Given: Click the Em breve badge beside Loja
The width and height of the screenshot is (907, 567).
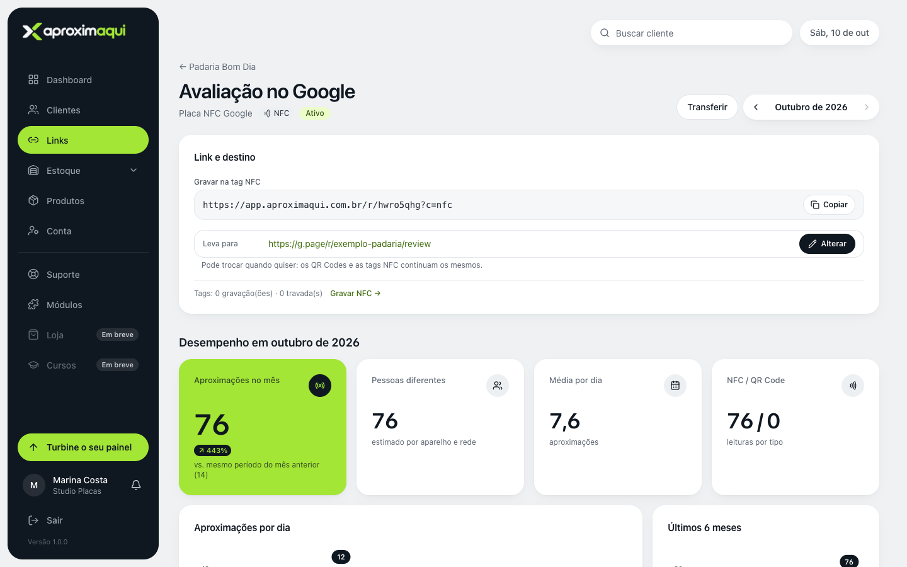Looking at the screenshot, I should pos(118,335).
